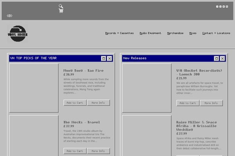235x156 pixels.
Task: Open The Necks - Travel title link
Action: 82,122
